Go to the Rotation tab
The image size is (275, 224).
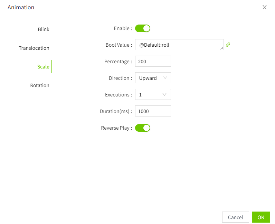40,85
